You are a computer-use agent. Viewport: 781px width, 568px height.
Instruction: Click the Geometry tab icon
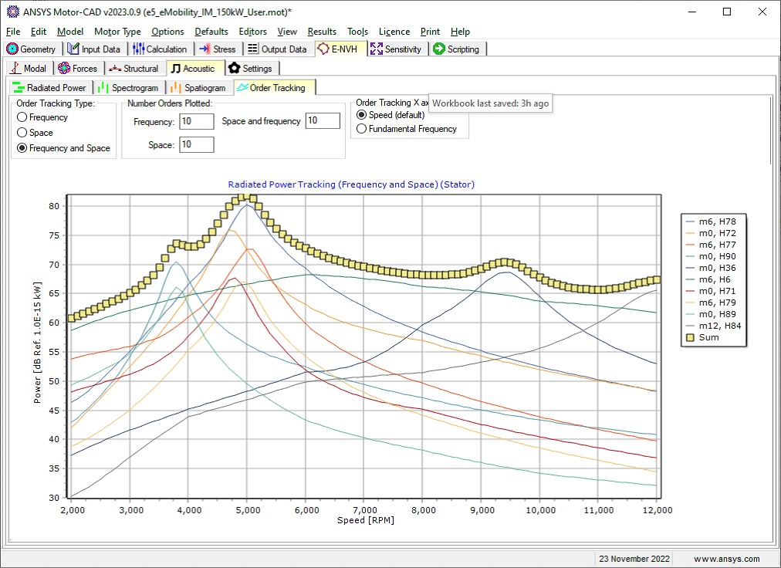click(12, 49)
